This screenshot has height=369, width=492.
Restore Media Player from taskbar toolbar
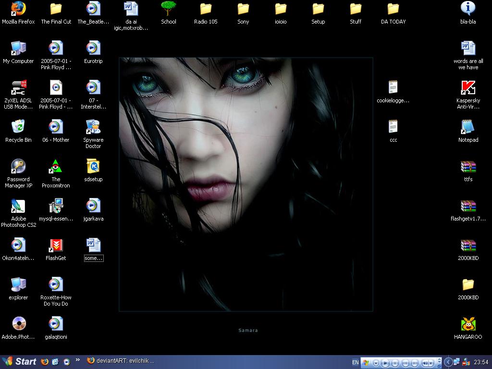click(x=439, y=366)
